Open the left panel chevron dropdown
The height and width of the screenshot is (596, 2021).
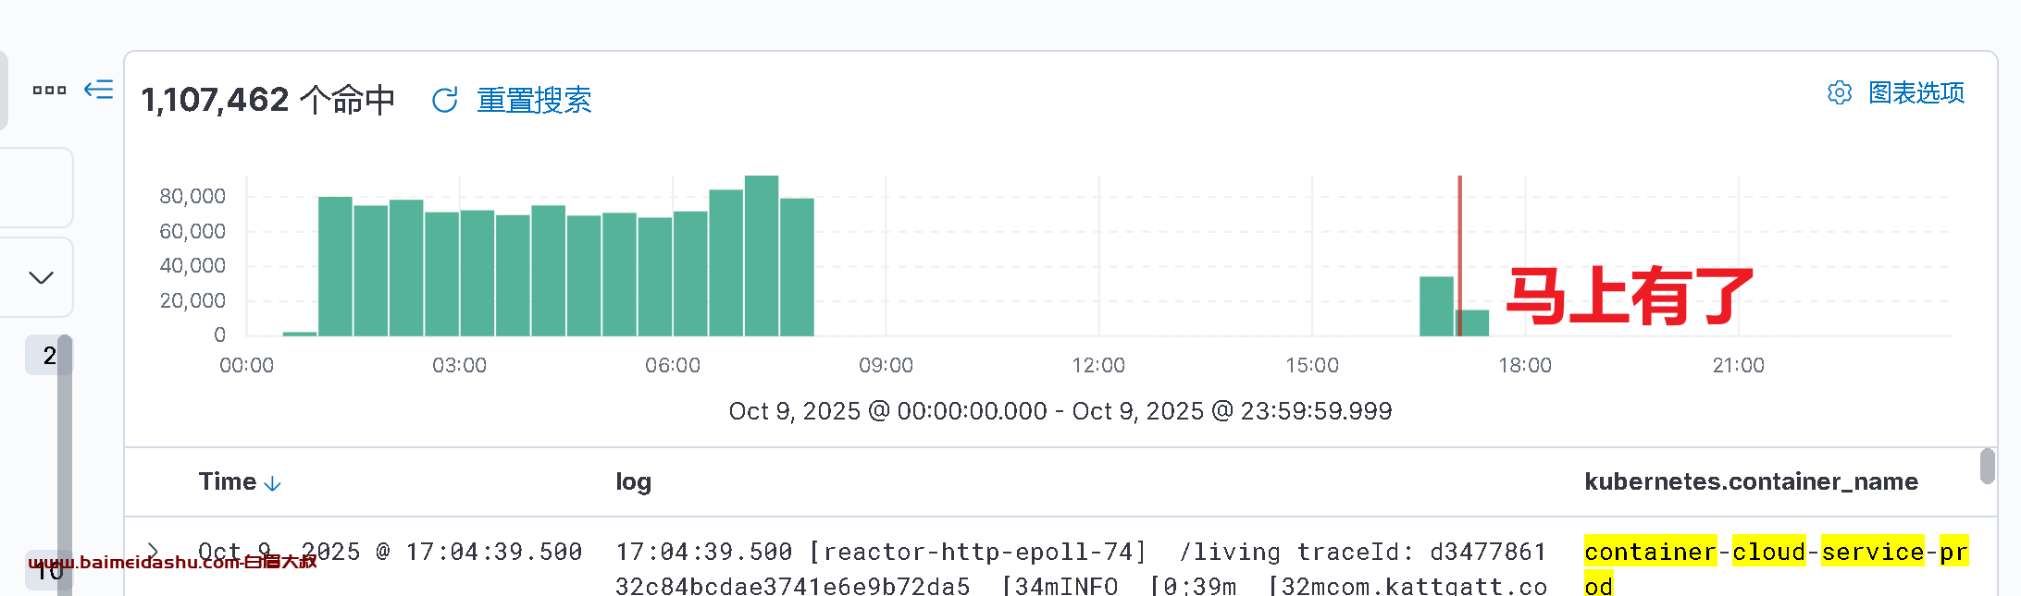[41, 277]
